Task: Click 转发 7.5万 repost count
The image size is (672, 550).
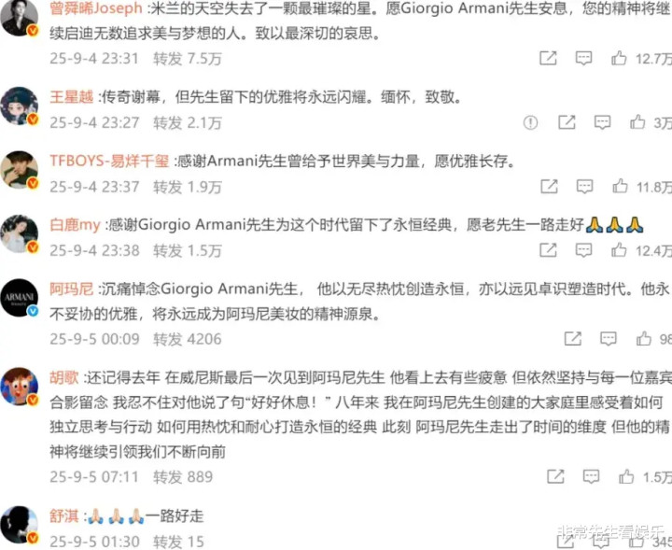Action: pos(188,59)
